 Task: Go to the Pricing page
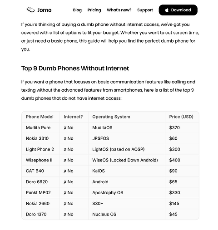point(94,10)
